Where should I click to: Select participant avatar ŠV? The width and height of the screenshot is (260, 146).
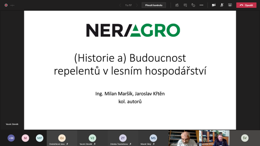[245, 138]
